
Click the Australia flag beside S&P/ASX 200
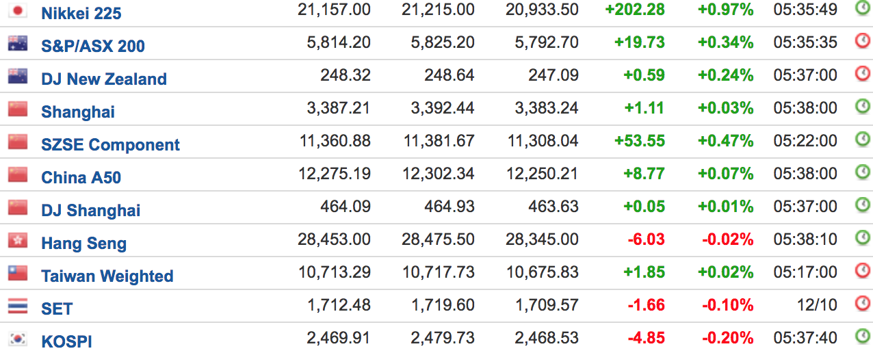pos(18,43)
